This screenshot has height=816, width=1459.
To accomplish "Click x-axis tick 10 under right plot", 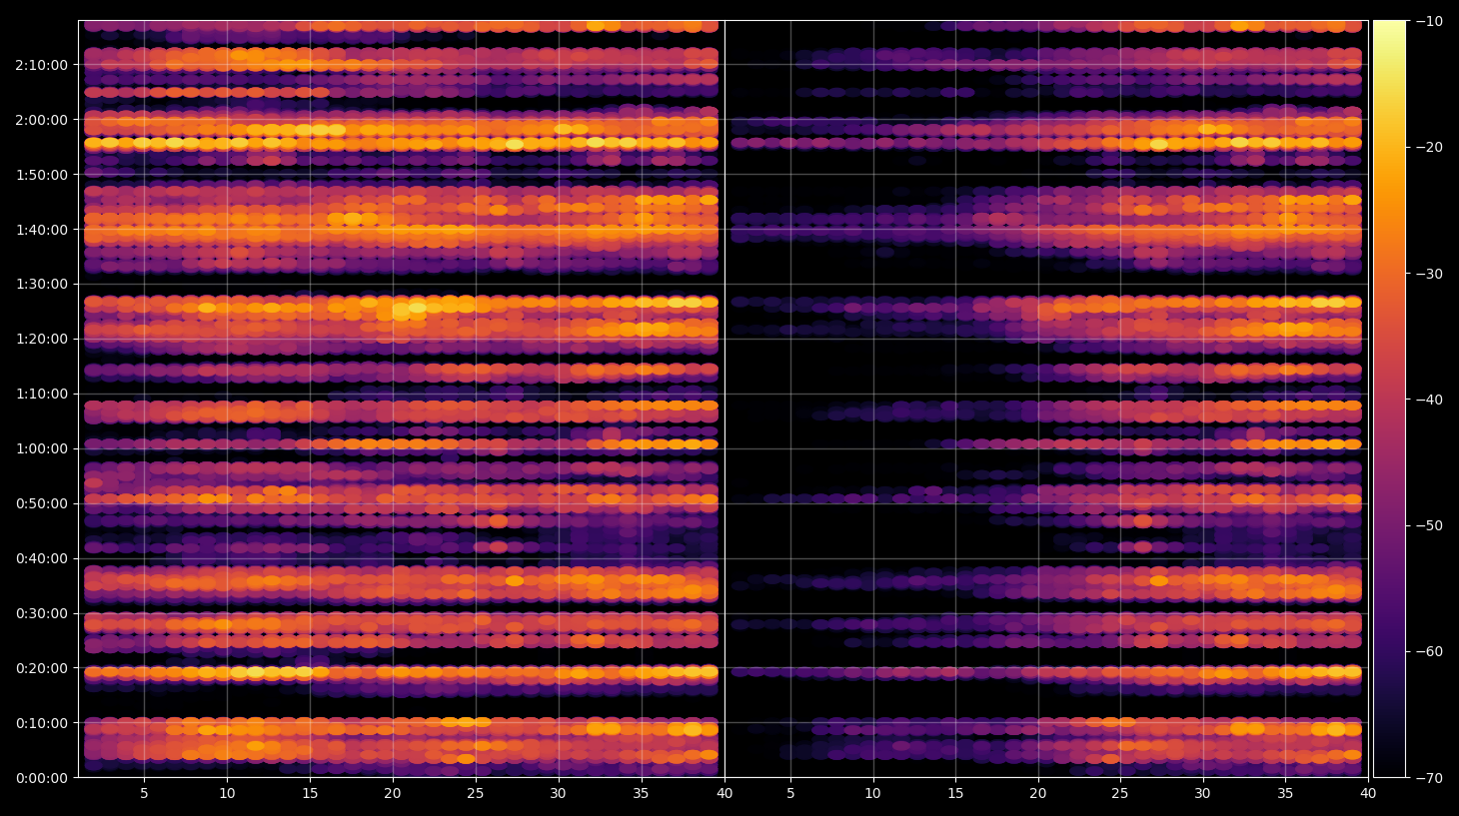I will pos(873,794).
